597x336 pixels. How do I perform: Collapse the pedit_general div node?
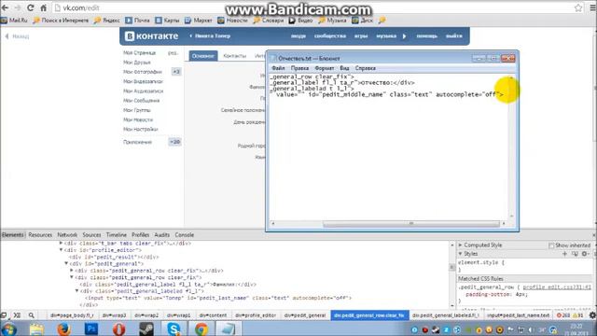tap(66, 263)
